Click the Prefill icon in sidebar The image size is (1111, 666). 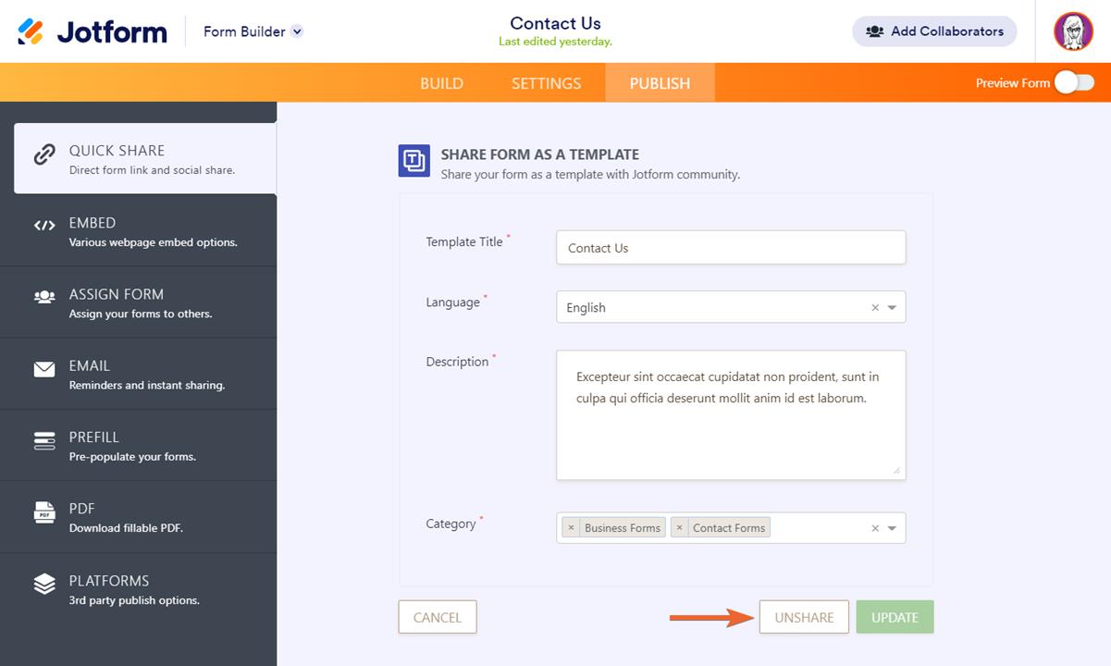coord(44,440)
